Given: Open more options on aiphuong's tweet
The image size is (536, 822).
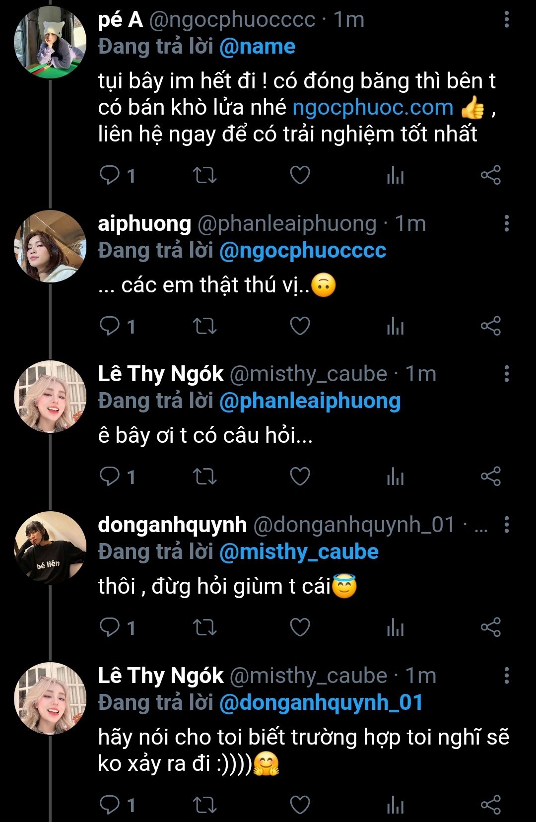Looking at the screenshot, I should pos(506,224).
